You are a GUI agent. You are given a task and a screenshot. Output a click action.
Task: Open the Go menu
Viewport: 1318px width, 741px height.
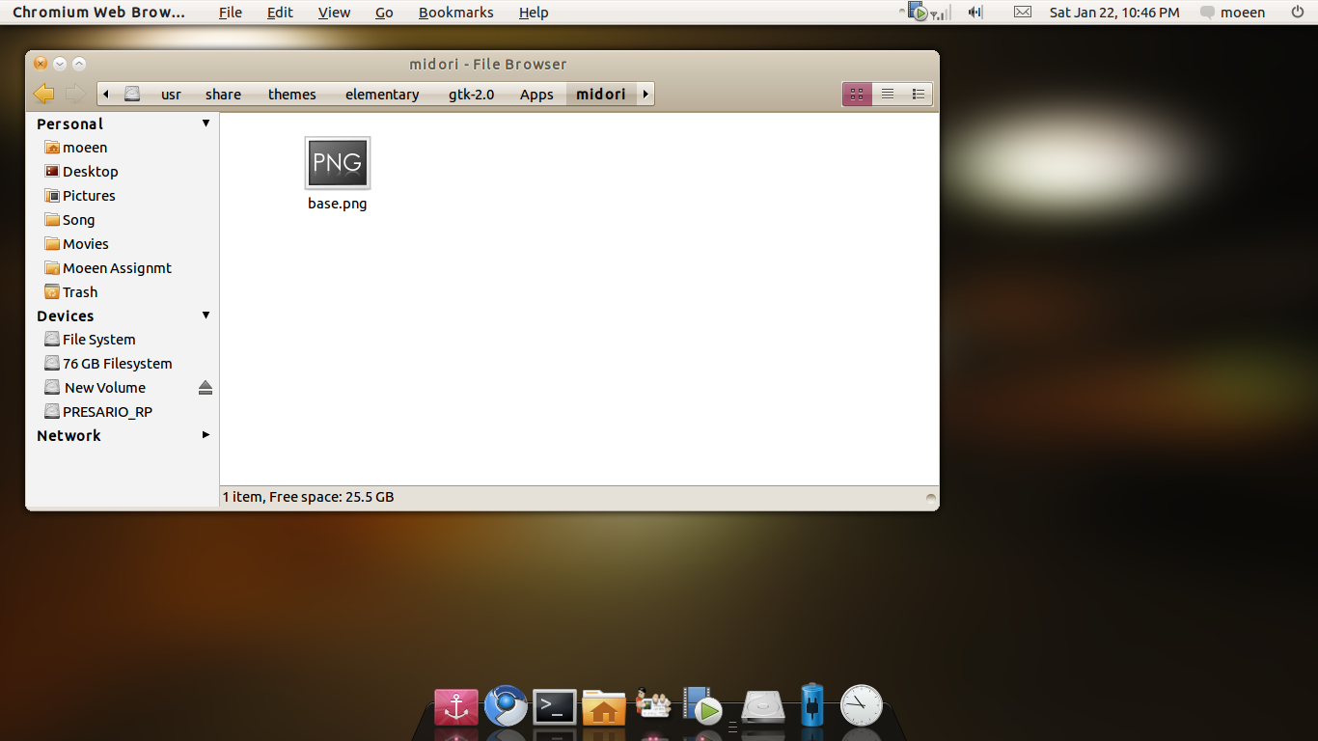tap(384, 13)
